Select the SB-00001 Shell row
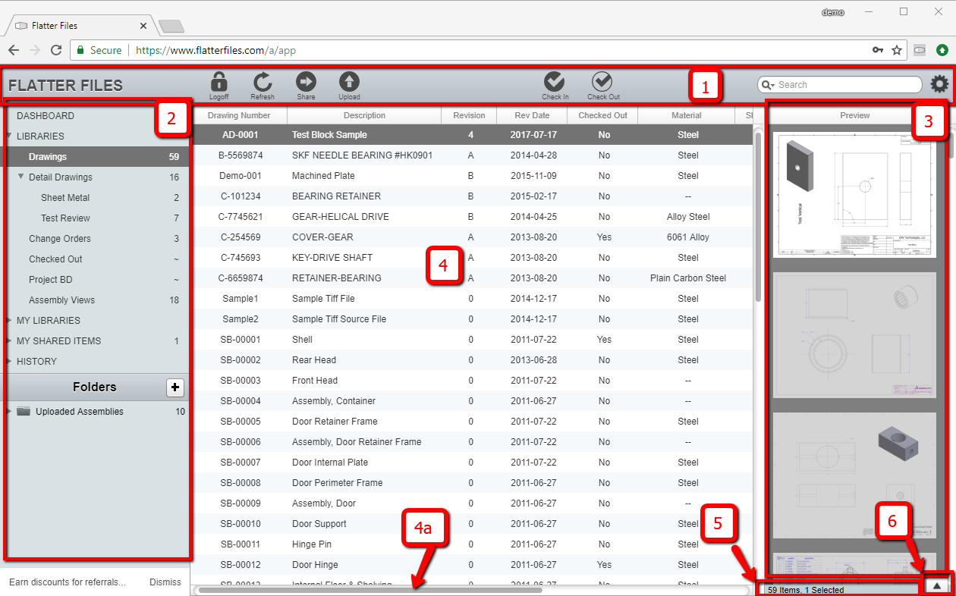 (473, 340)
